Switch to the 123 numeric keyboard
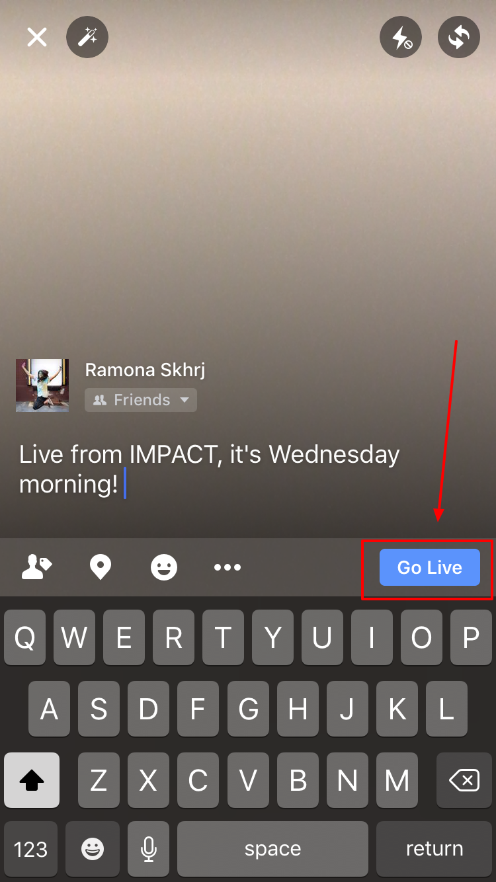Screen dimensions: 496x882 [31, 849]
